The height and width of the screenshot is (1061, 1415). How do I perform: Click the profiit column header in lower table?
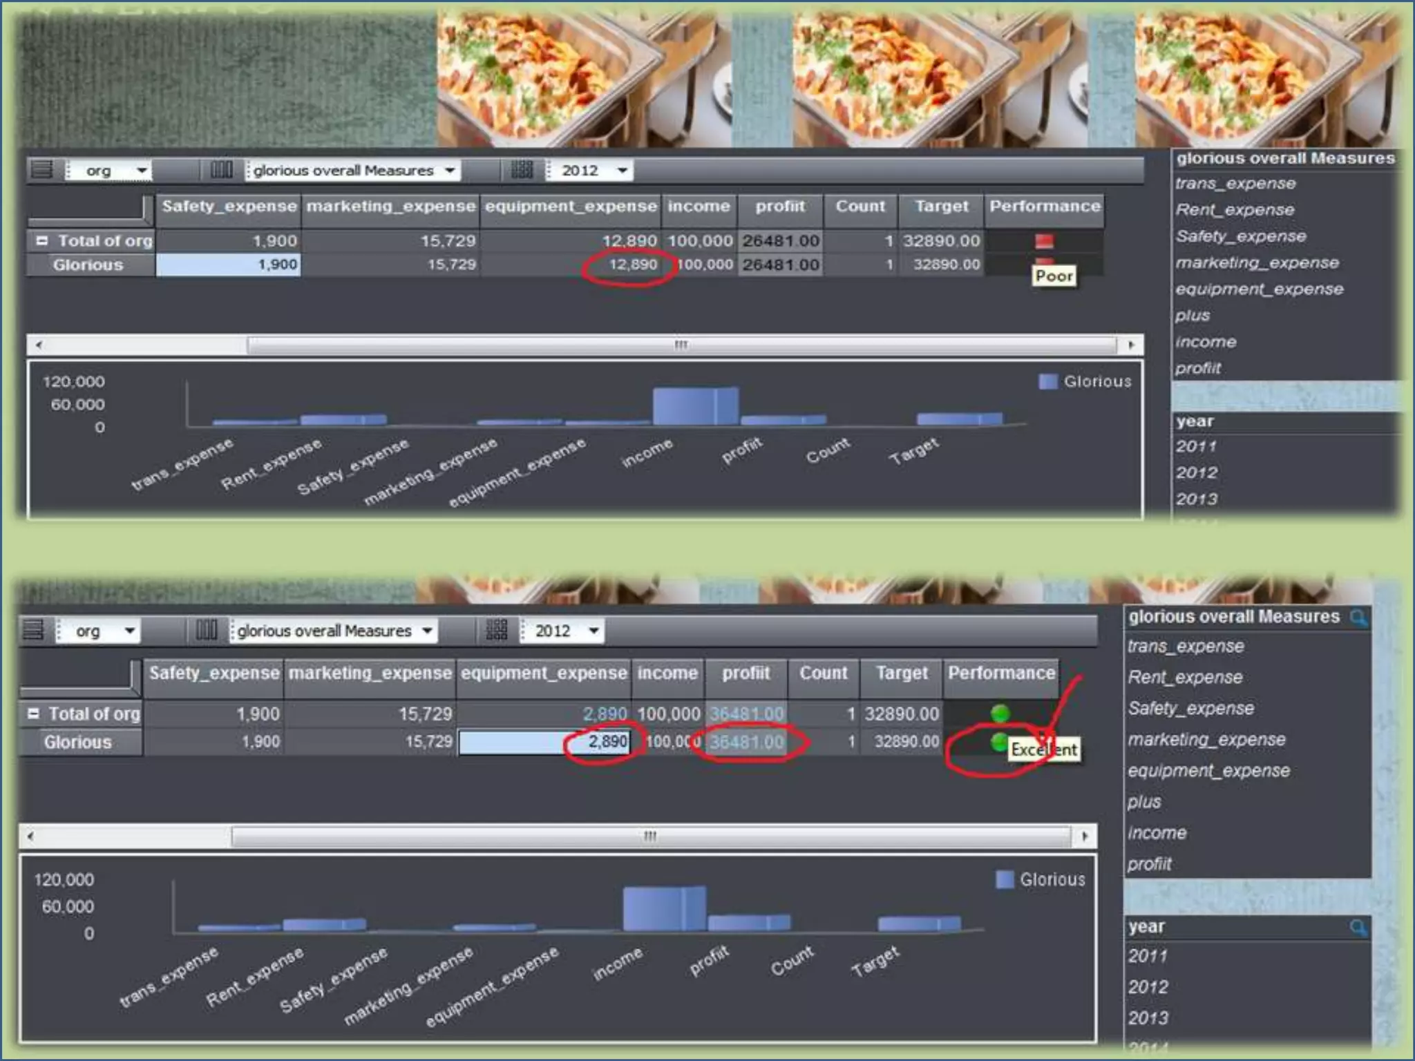[746, 673]
